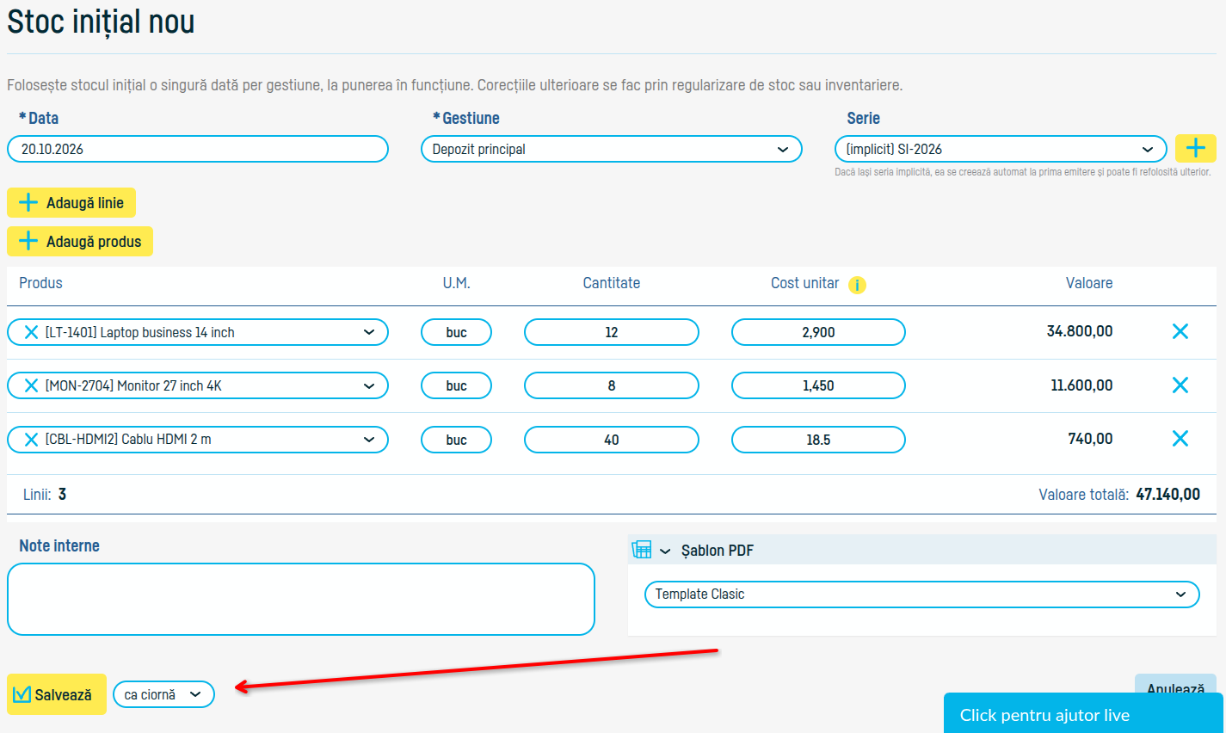Click the unit cost field showing 18.5

click(818, 440)
